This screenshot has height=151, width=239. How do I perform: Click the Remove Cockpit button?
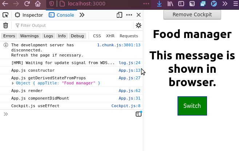[x=192, y=14]
